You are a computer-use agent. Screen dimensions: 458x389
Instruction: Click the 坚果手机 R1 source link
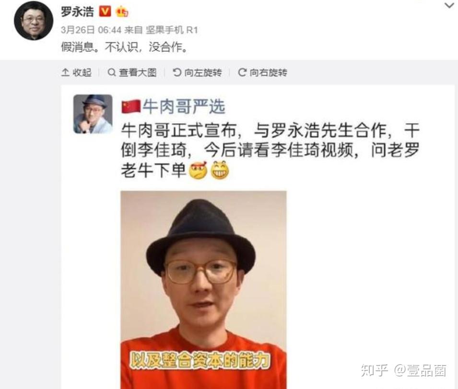coord(172,30)
